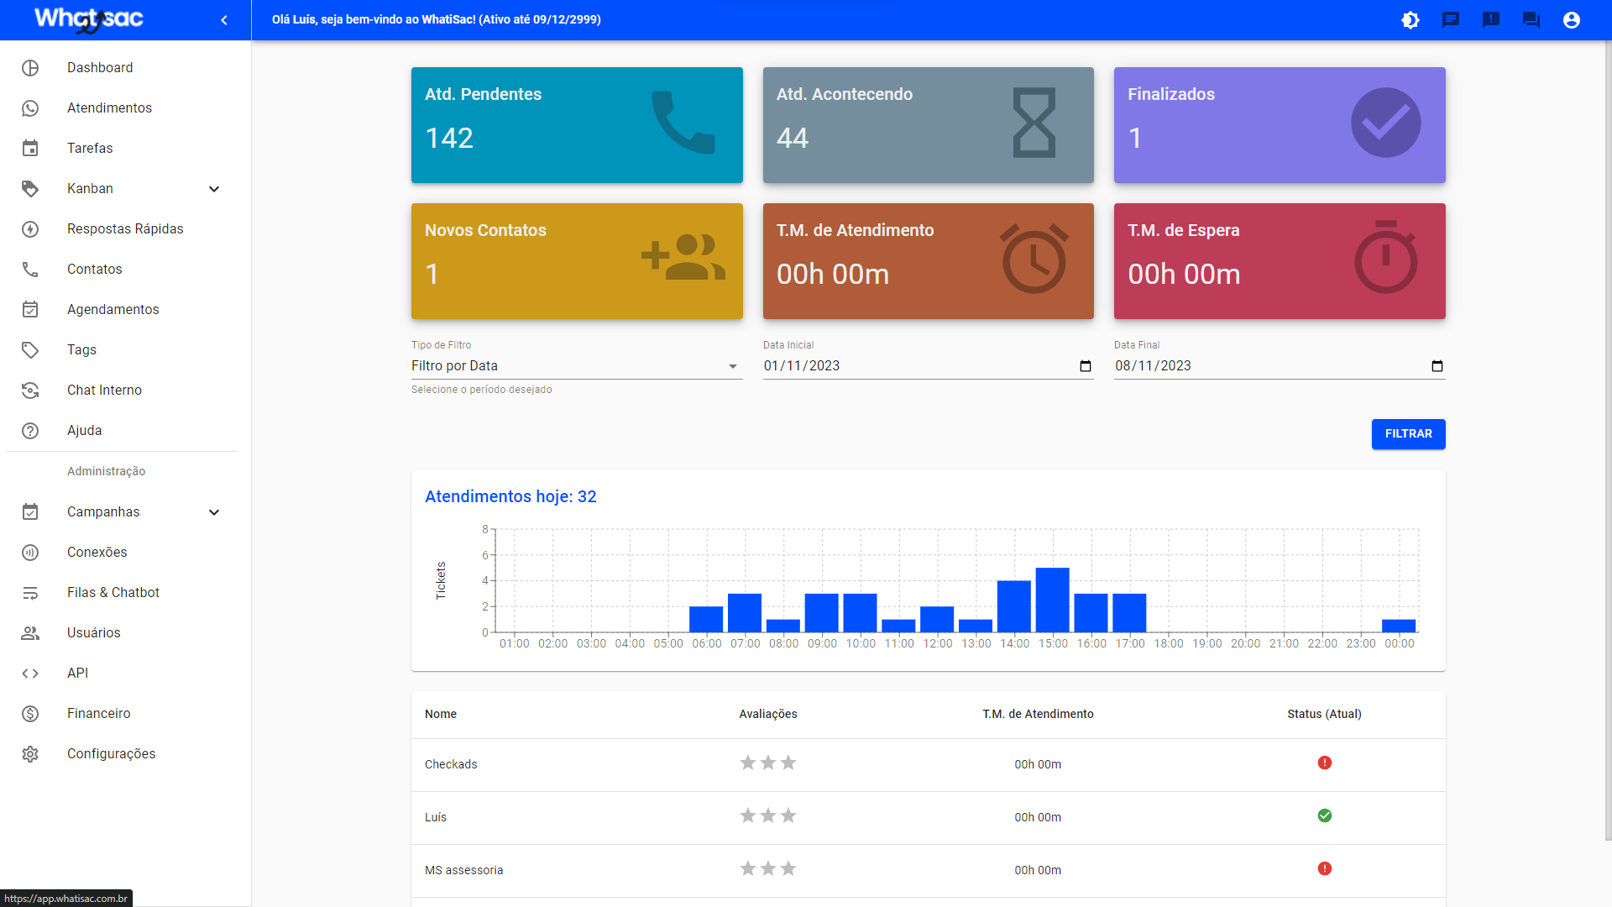Open the announcements alert bubble icon
This screenshot has height=907, width=1612.
1491,20
